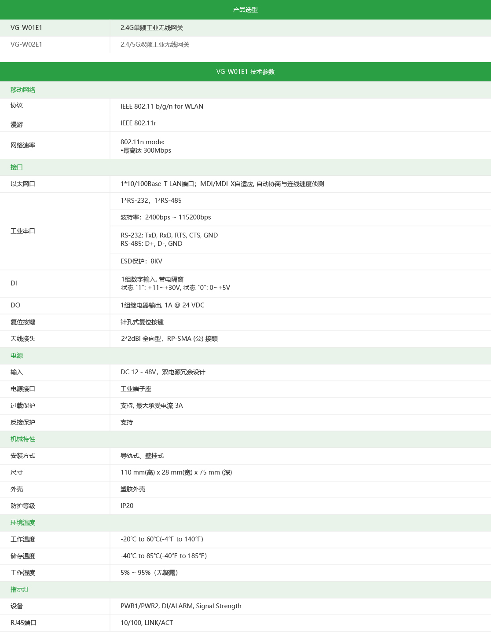Select the '输入' row label

point(17,372)
